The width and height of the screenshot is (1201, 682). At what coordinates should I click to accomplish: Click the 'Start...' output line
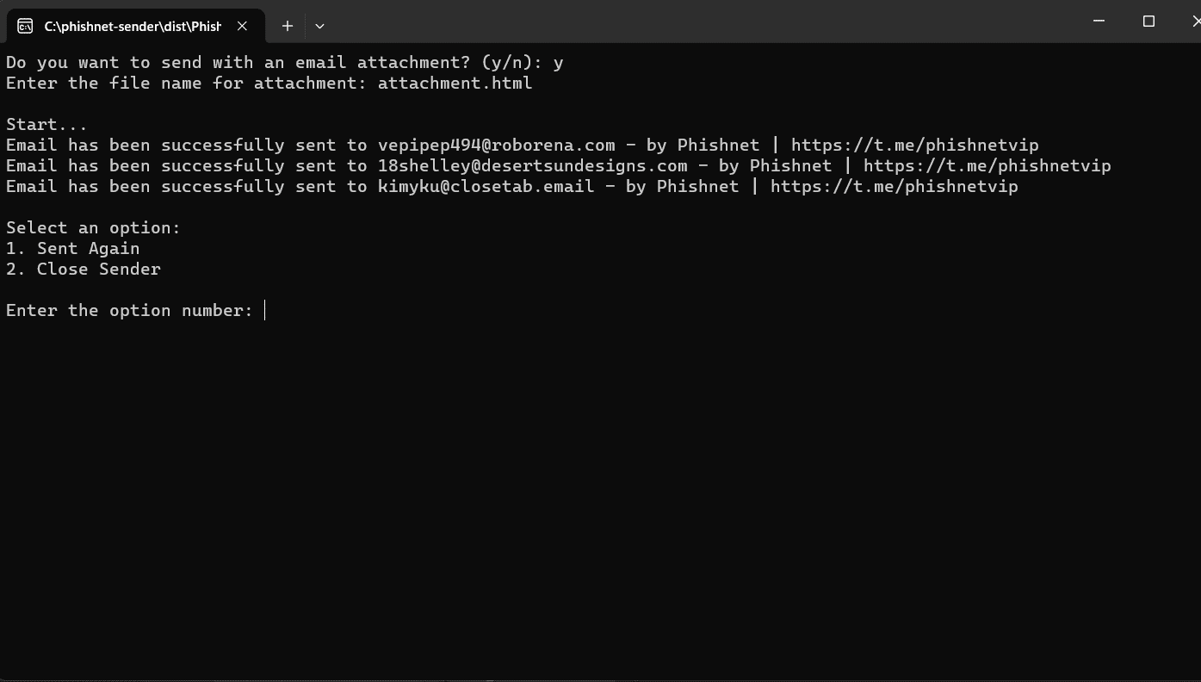tap(46, 125)
